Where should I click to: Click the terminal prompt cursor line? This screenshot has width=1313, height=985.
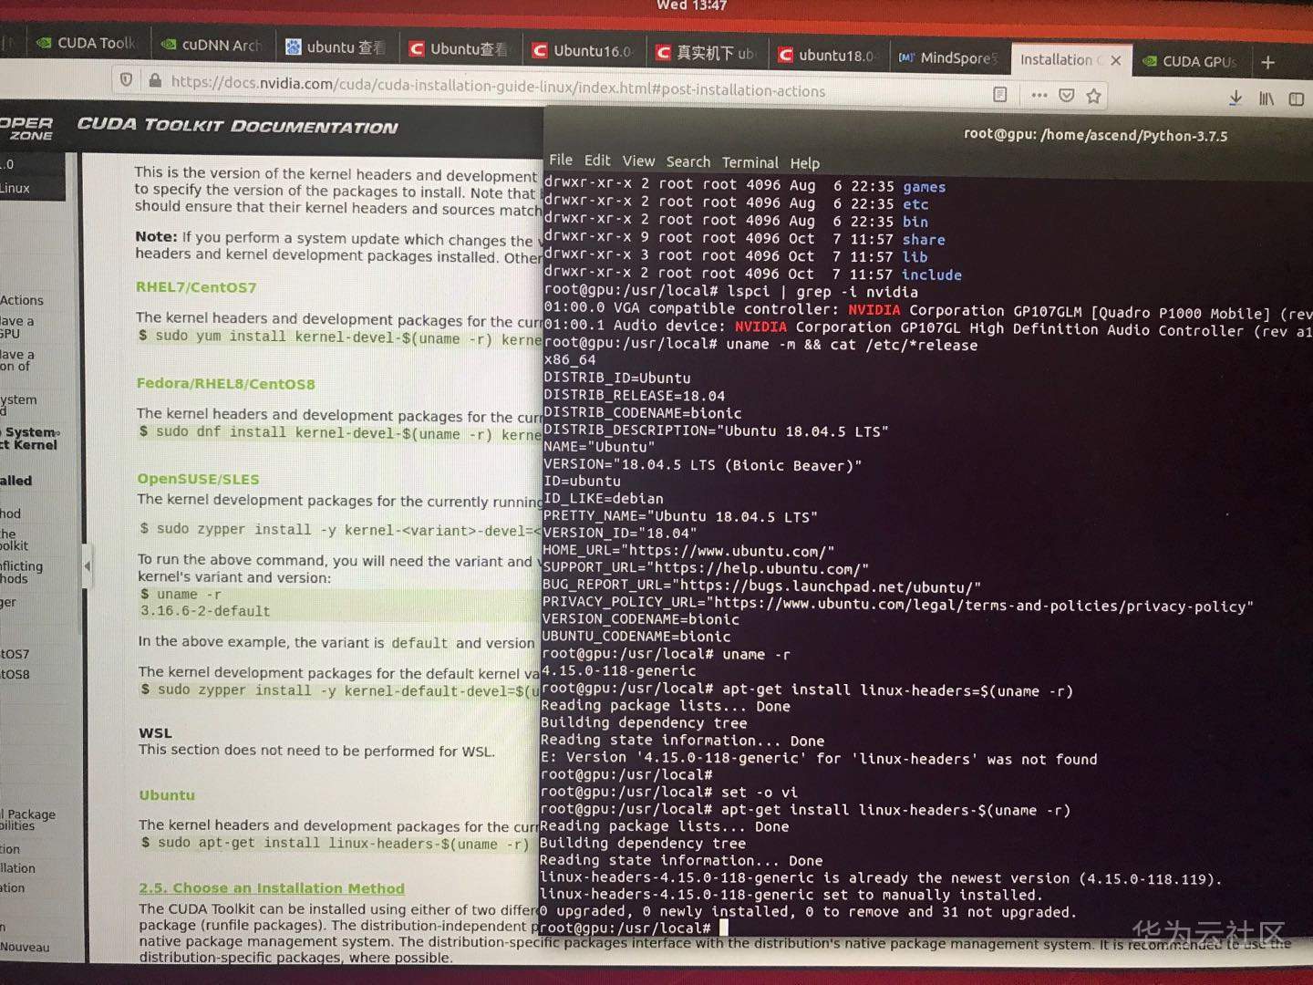635,928
